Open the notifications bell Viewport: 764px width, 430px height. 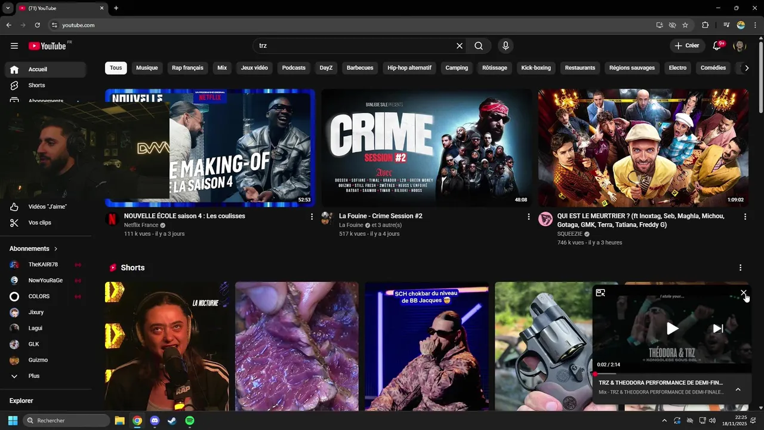pos(717,46)
